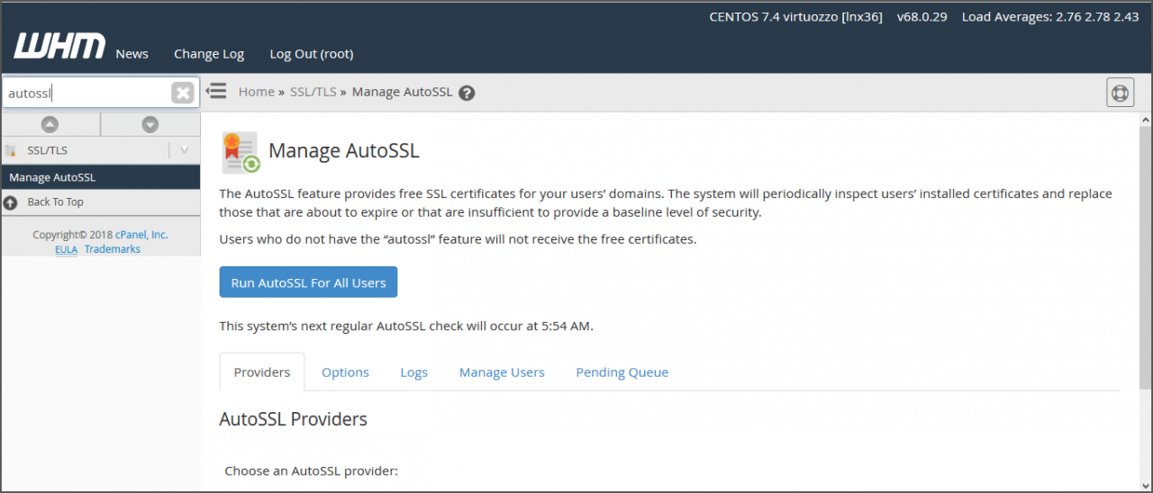Screen dimensions: 1153x493
Task: Collapse the SSL/TLS sidebar section chevron
Action: [x=184, y=150]
